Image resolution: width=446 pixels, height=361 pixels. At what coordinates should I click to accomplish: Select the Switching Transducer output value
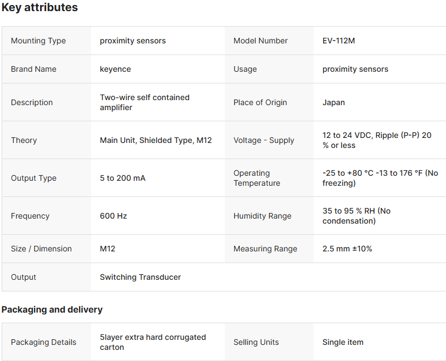tap(140, 277)
